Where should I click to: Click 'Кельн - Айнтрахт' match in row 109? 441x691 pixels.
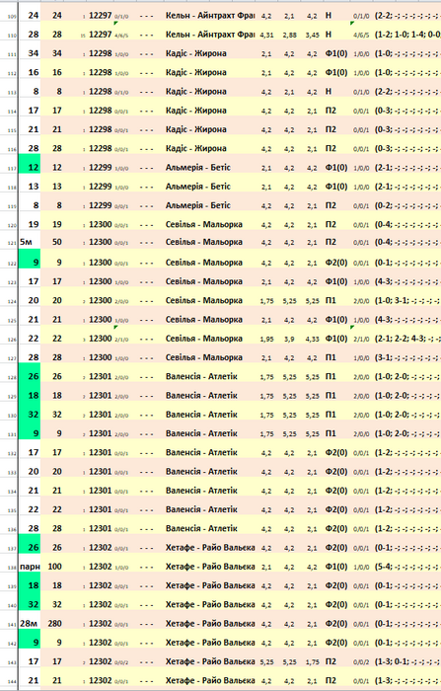[x=210, y=16]
